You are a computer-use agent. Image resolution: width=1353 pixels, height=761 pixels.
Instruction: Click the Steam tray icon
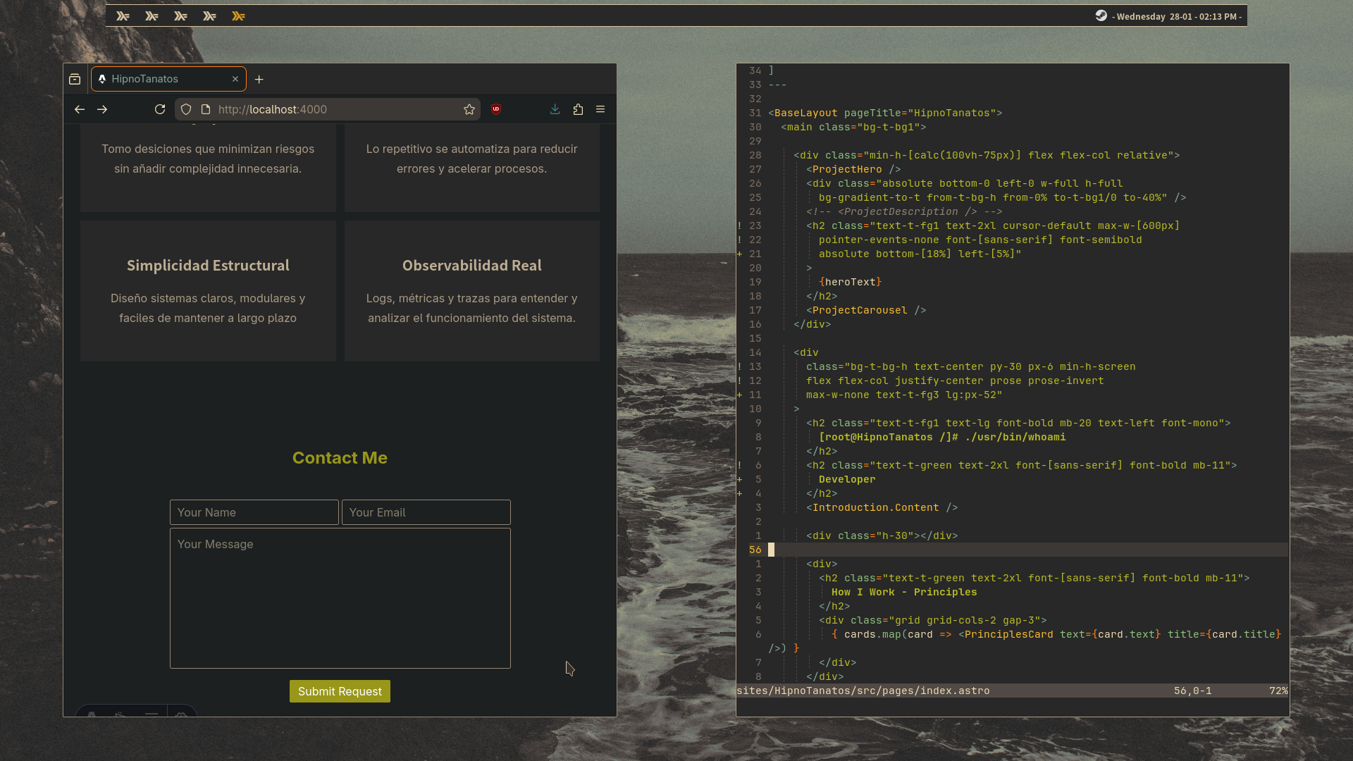pyautogui.click(x=1101, y=16)
